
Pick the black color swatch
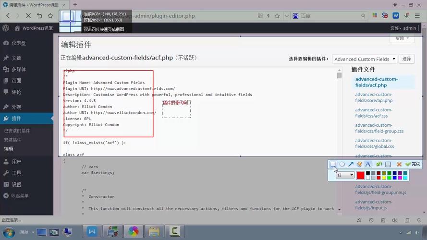pos(368,173)
